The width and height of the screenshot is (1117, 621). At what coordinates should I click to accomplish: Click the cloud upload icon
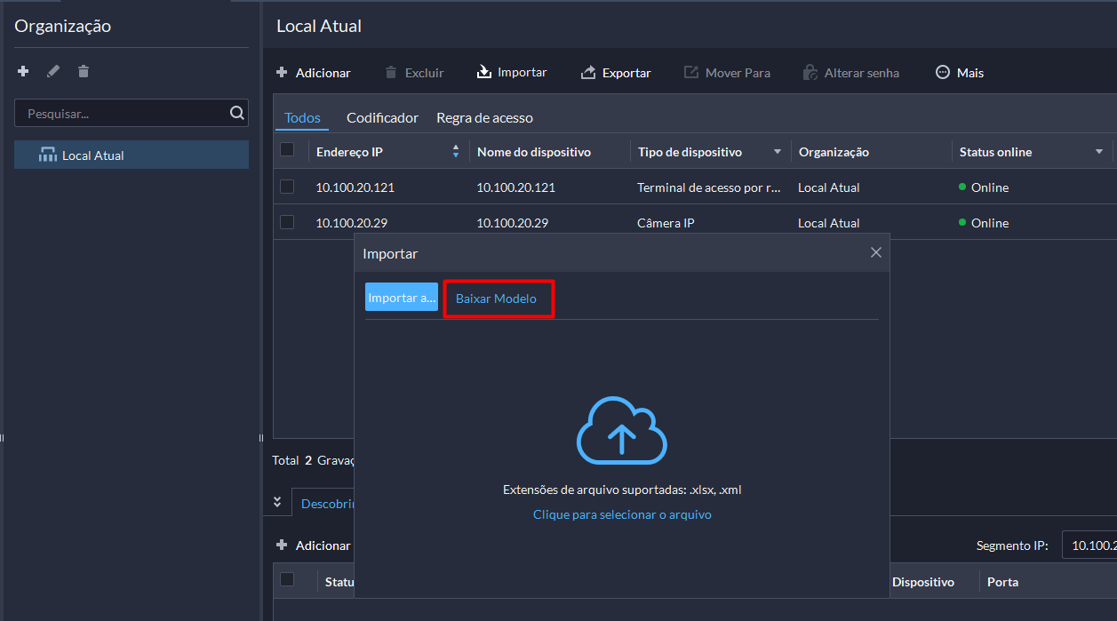click(x=621, y=431)
